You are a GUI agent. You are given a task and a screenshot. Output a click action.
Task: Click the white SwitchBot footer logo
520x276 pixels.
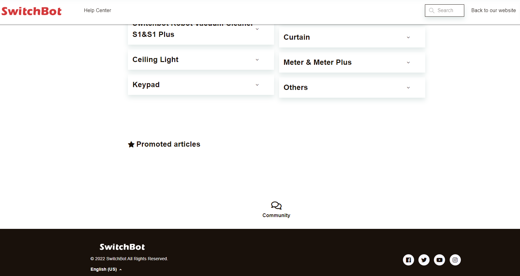tap(122, 247)
